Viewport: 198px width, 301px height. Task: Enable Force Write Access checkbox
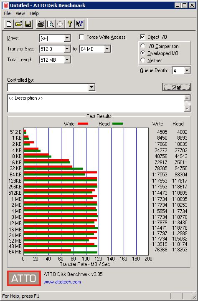click(81, 37)
